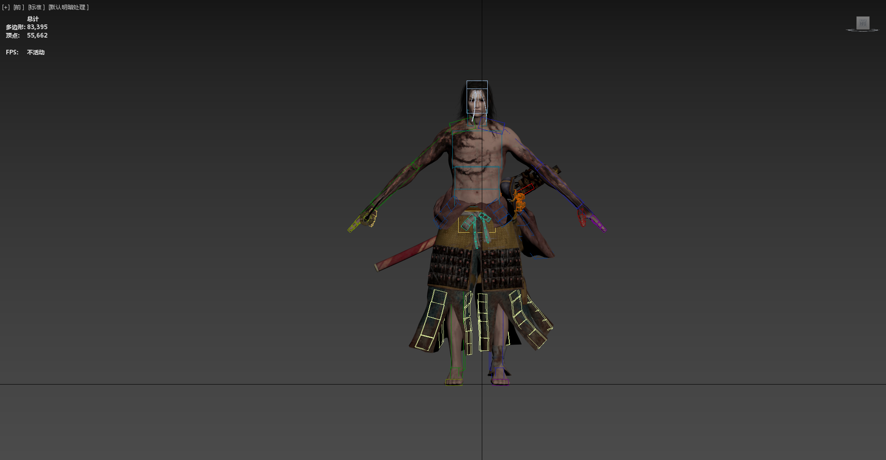Select the blue foot bone, screen right

[500, 373]
